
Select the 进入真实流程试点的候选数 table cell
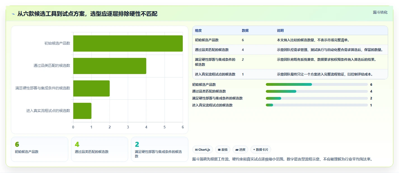coord(215,74)
